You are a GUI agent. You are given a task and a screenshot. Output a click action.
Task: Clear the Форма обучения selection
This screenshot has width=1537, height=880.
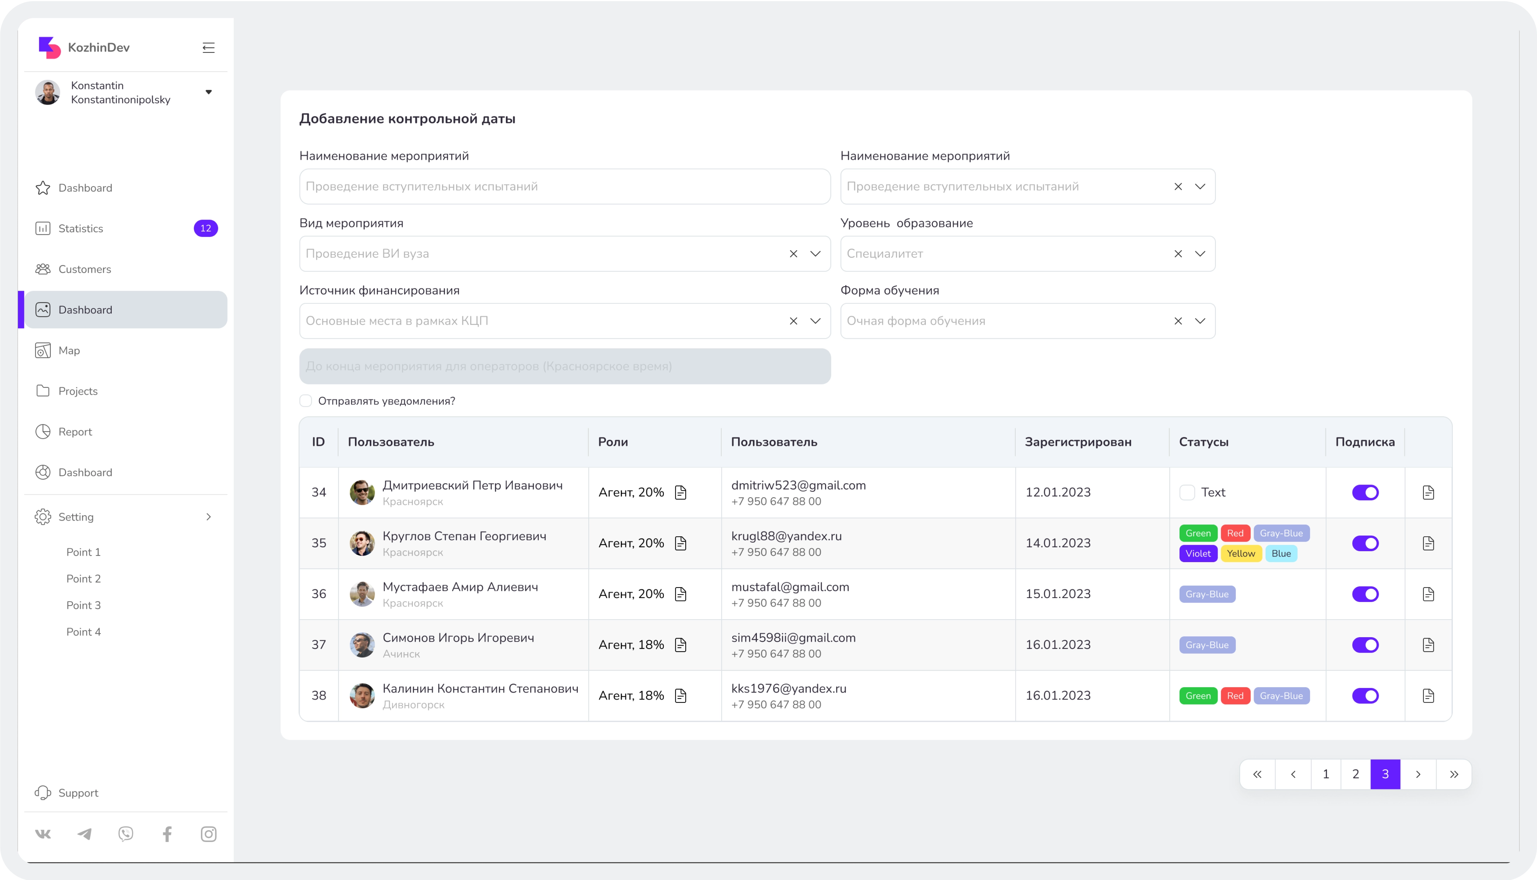(x=1178, y=321)
